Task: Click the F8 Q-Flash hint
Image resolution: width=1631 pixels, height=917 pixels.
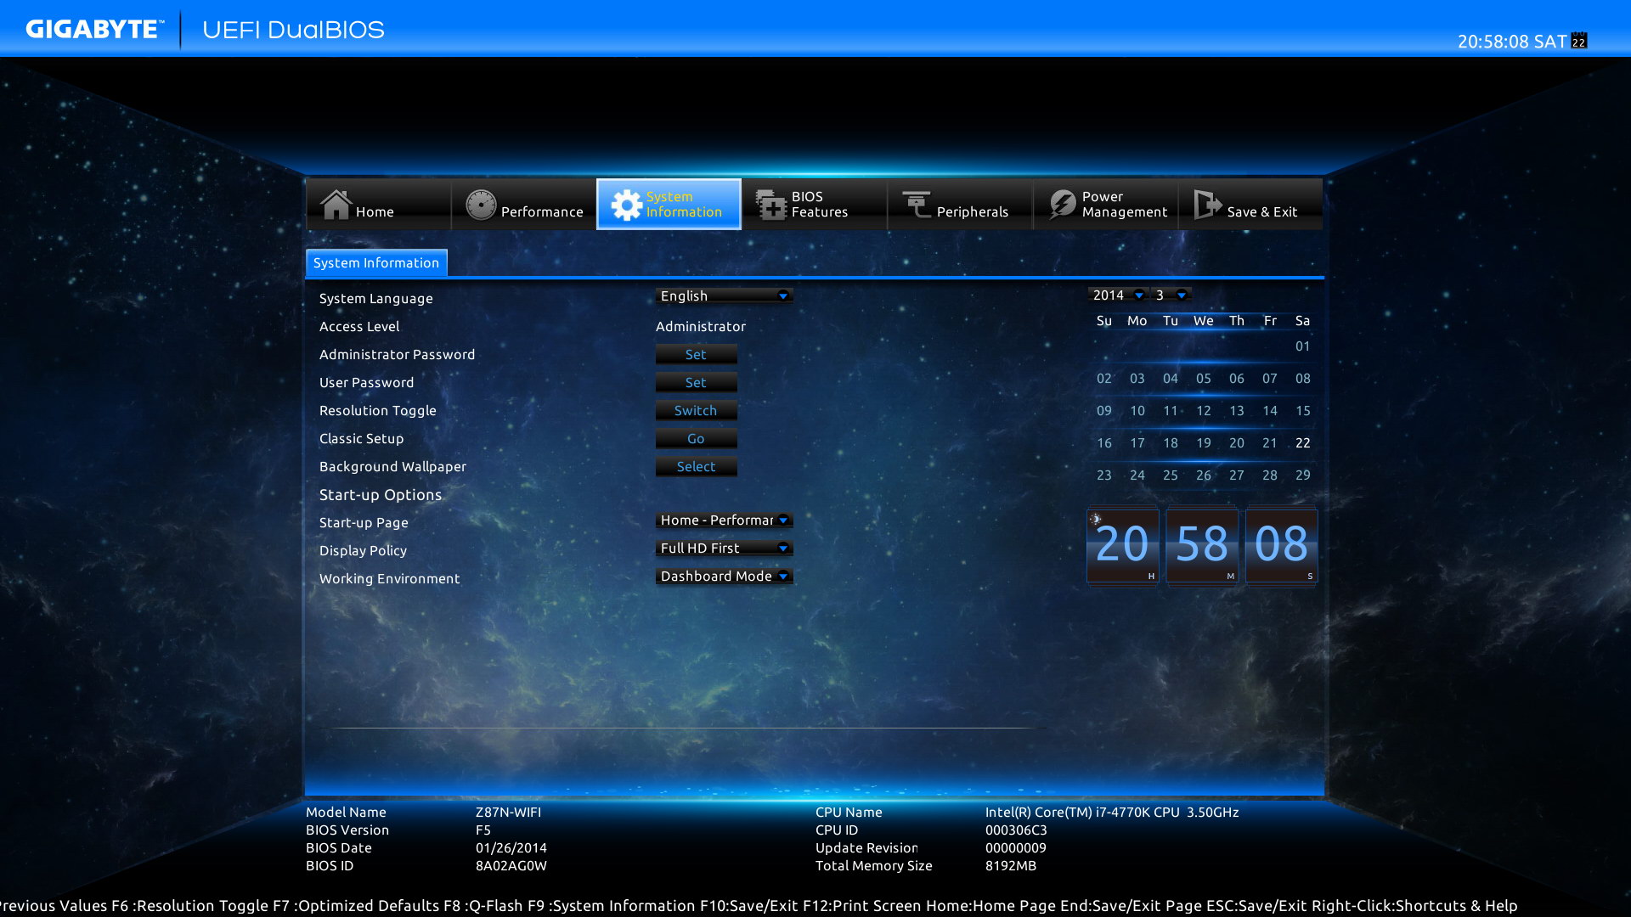Action: [x=483, y=905]
